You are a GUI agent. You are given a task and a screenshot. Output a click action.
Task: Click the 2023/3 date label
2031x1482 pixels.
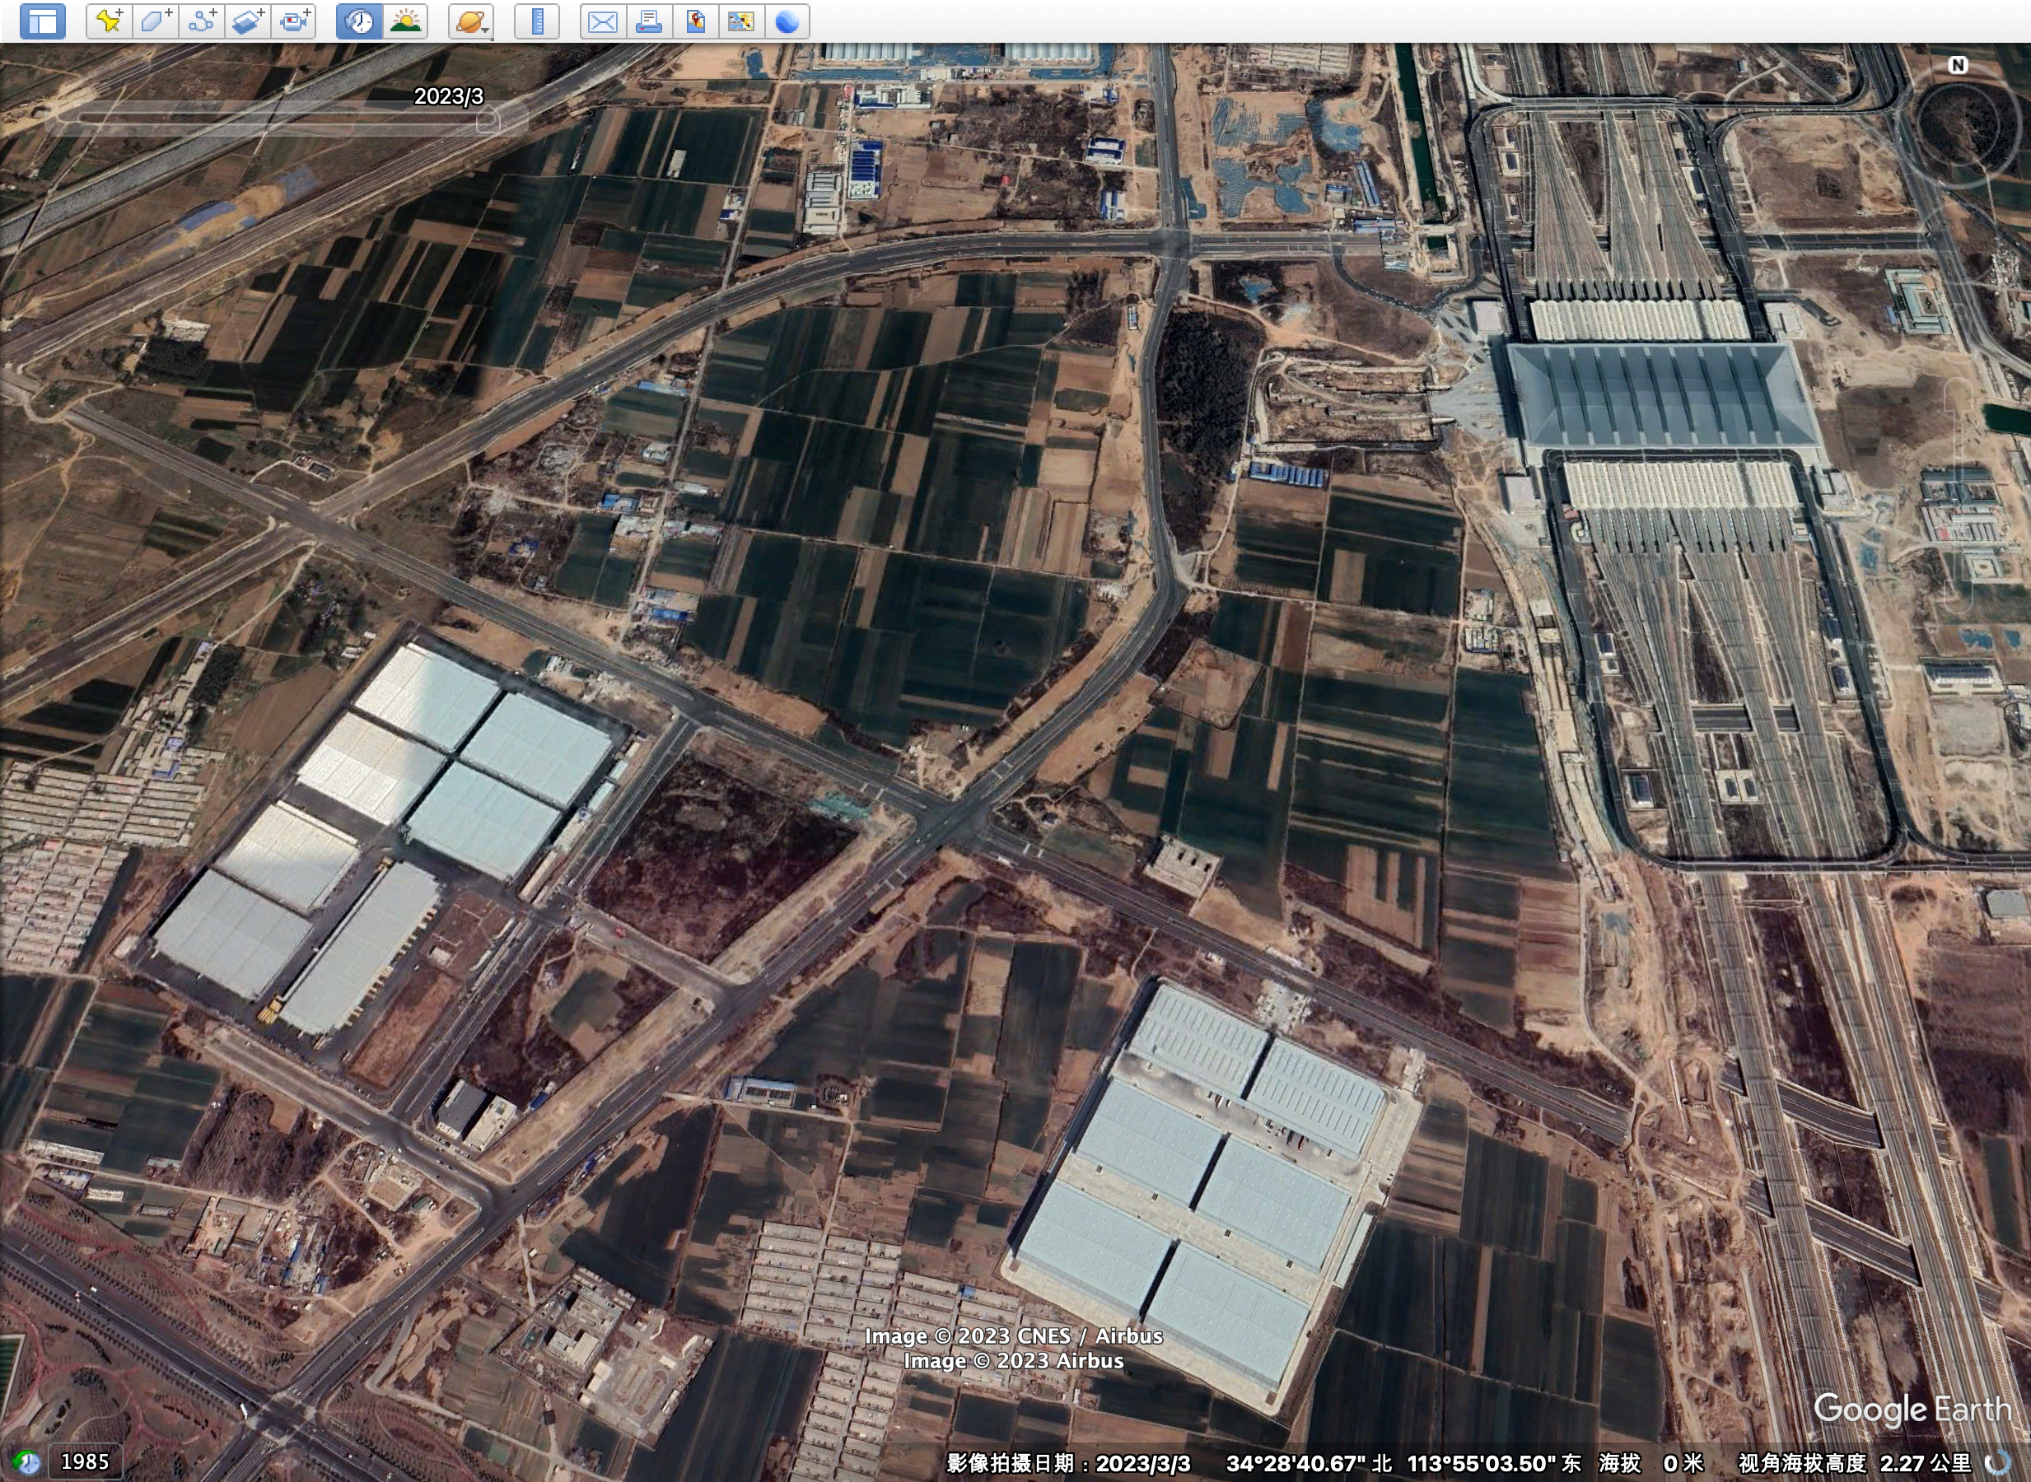(448, 96)
